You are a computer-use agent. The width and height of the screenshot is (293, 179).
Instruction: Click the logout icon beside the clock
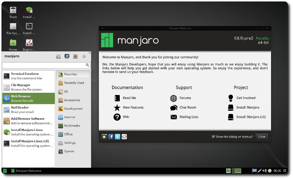tap(285, 171)
